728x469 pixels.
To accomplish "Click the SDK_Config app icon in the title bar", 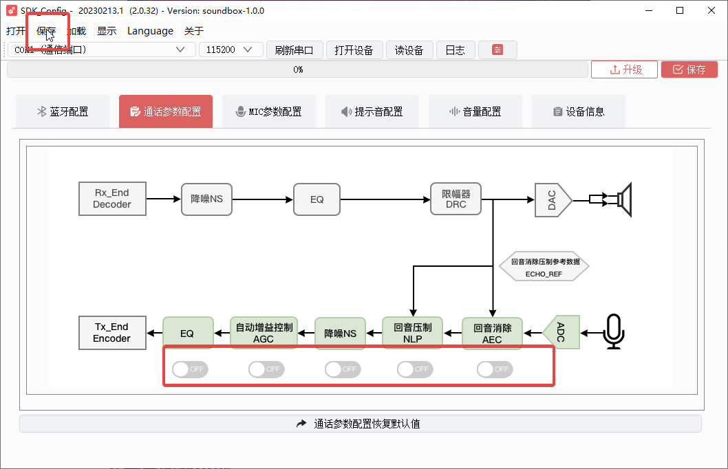I will coord(12,10).
